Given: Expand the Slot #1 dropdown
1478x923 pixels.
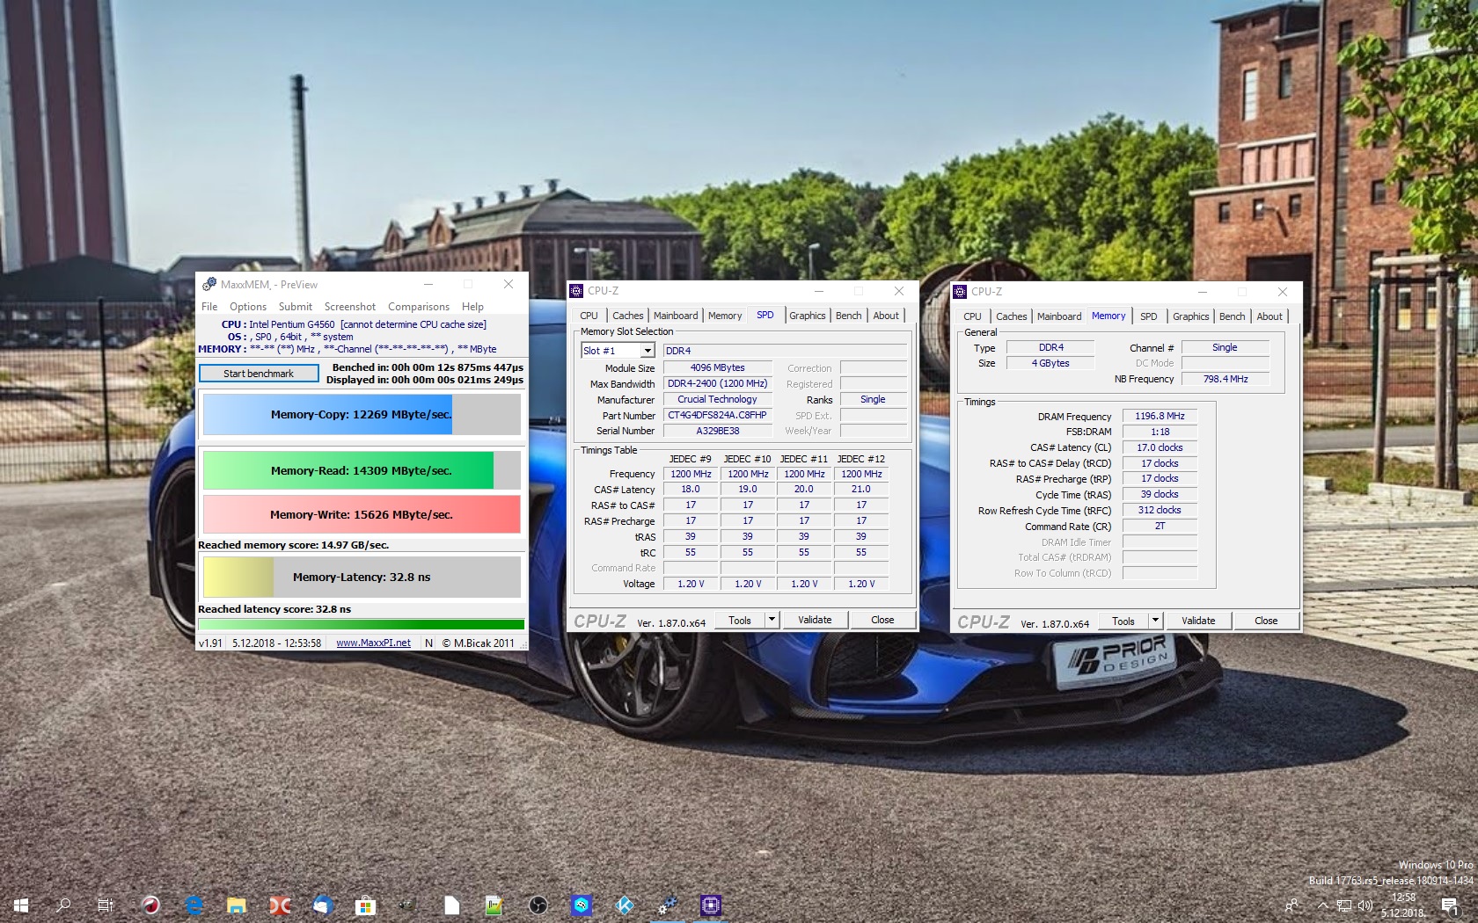Looking at the screenshot, I should click(x=648, y=350).
